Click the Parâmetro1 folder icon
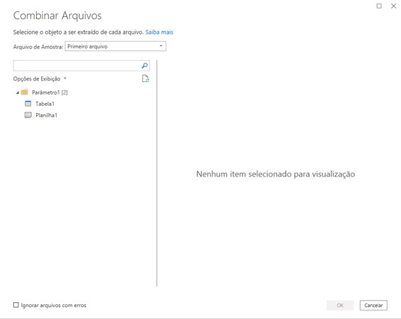Image resolution: width=401 pixels, height=319 pixels. pyautogui.click(x=25, y=92)
